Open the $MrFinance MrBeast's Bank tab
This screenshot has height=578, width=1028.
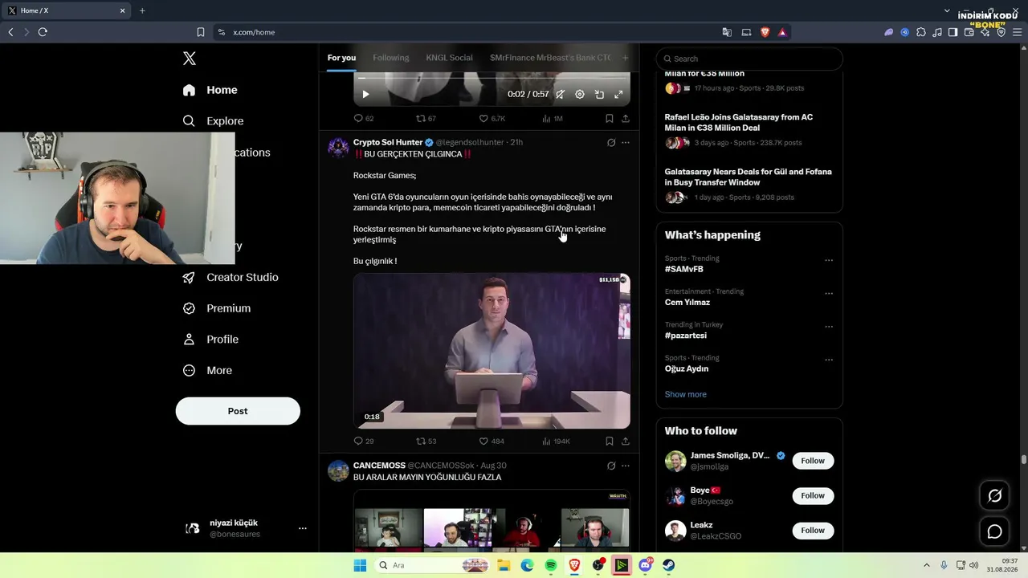point(550,58)
